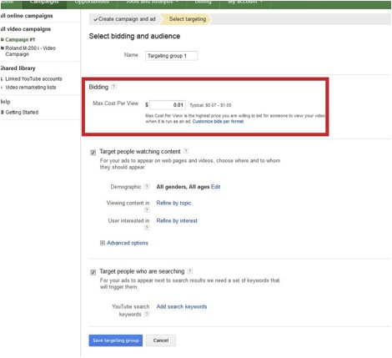This screenshot has height=358, width=392.
Task: Click the Max Cost Per View input
Action: click(x=168, y=105)
